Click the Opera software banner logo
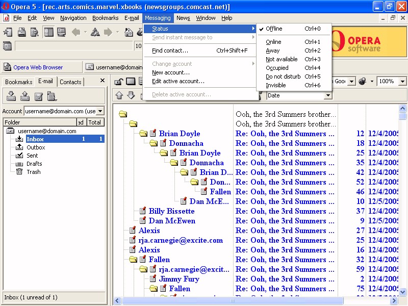This screenshot has height=306, width=408. click(369, 42)
